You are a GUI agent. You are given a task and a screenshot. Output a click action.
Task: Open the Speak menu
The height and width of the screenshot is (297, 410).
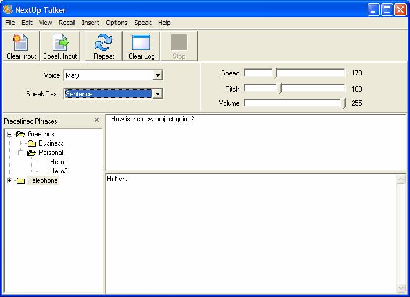142,23
